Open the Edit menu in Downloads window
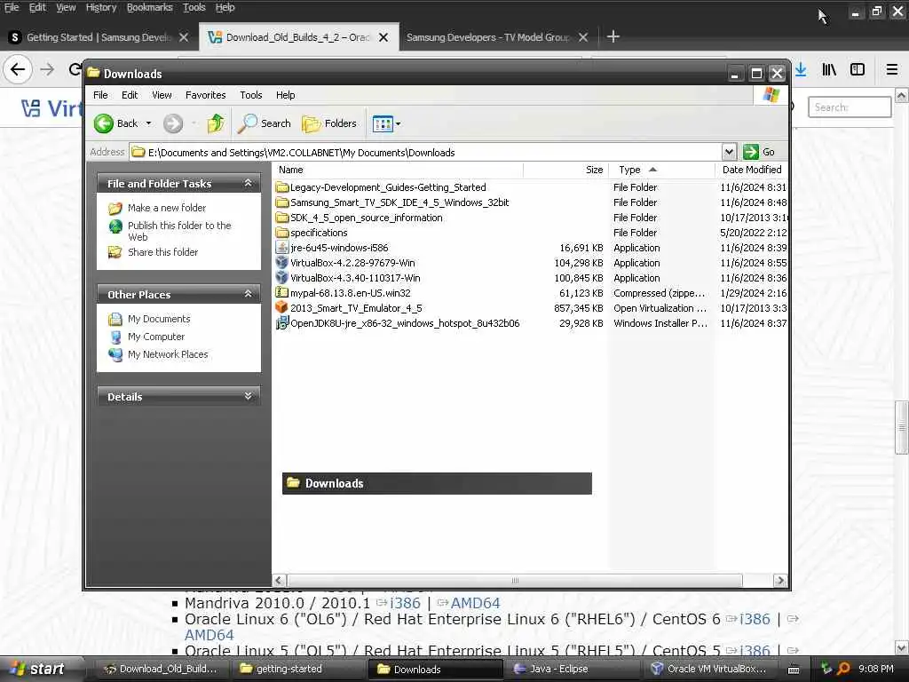This screenshot has height=682, width=909. 130,95
